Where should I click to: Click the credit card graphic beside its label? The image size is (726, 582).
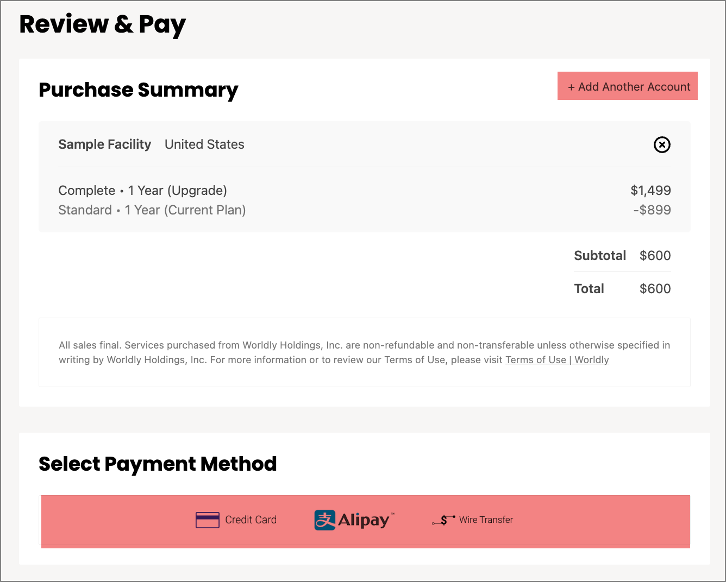(x=209, y=520)
